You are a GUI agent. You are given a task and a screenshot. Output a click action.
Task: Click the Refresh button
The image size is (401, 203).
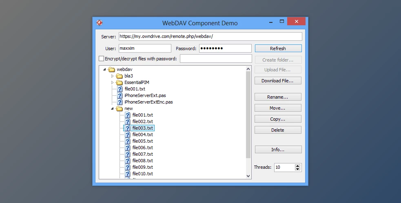click(278, 49)
